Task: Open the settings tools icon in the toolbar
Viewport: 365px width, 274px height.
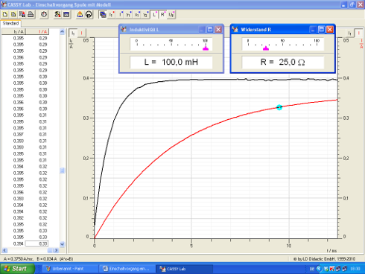Action: tap(57, 15)
